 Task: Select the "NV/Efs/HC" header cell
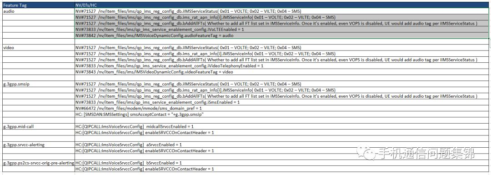point(281,5)
